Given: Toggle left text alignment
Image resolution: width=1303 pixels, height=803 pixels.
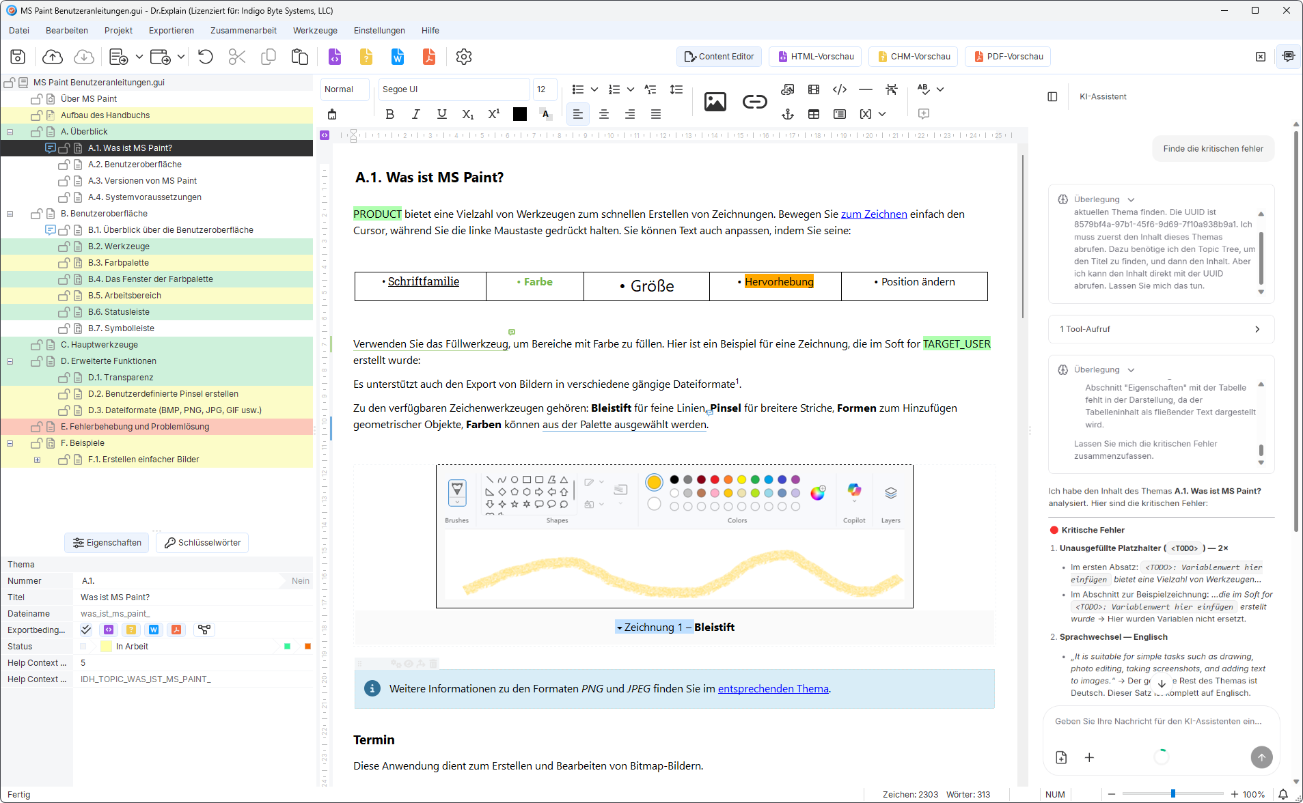Looking at the screenshot, I should coord(578,114).
